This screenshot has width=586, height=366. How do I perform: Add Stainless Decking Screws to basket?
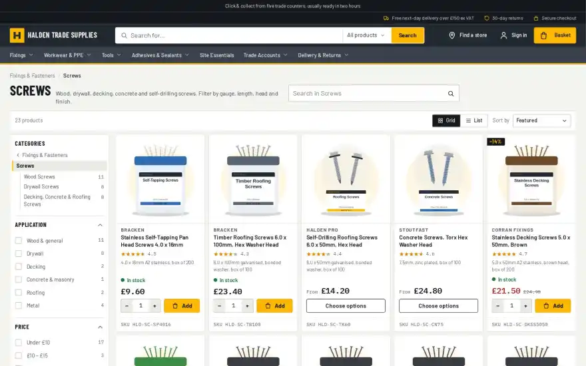(553, 306)
